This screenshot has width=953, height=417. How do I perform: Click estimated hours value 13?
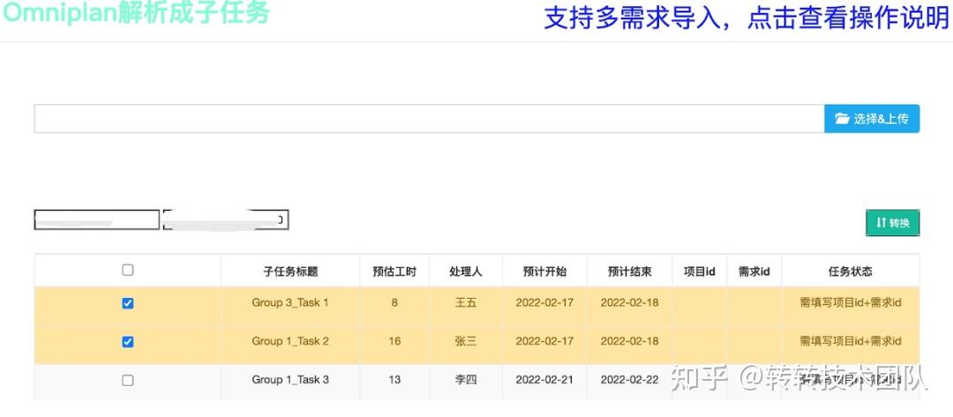point(394,380)
